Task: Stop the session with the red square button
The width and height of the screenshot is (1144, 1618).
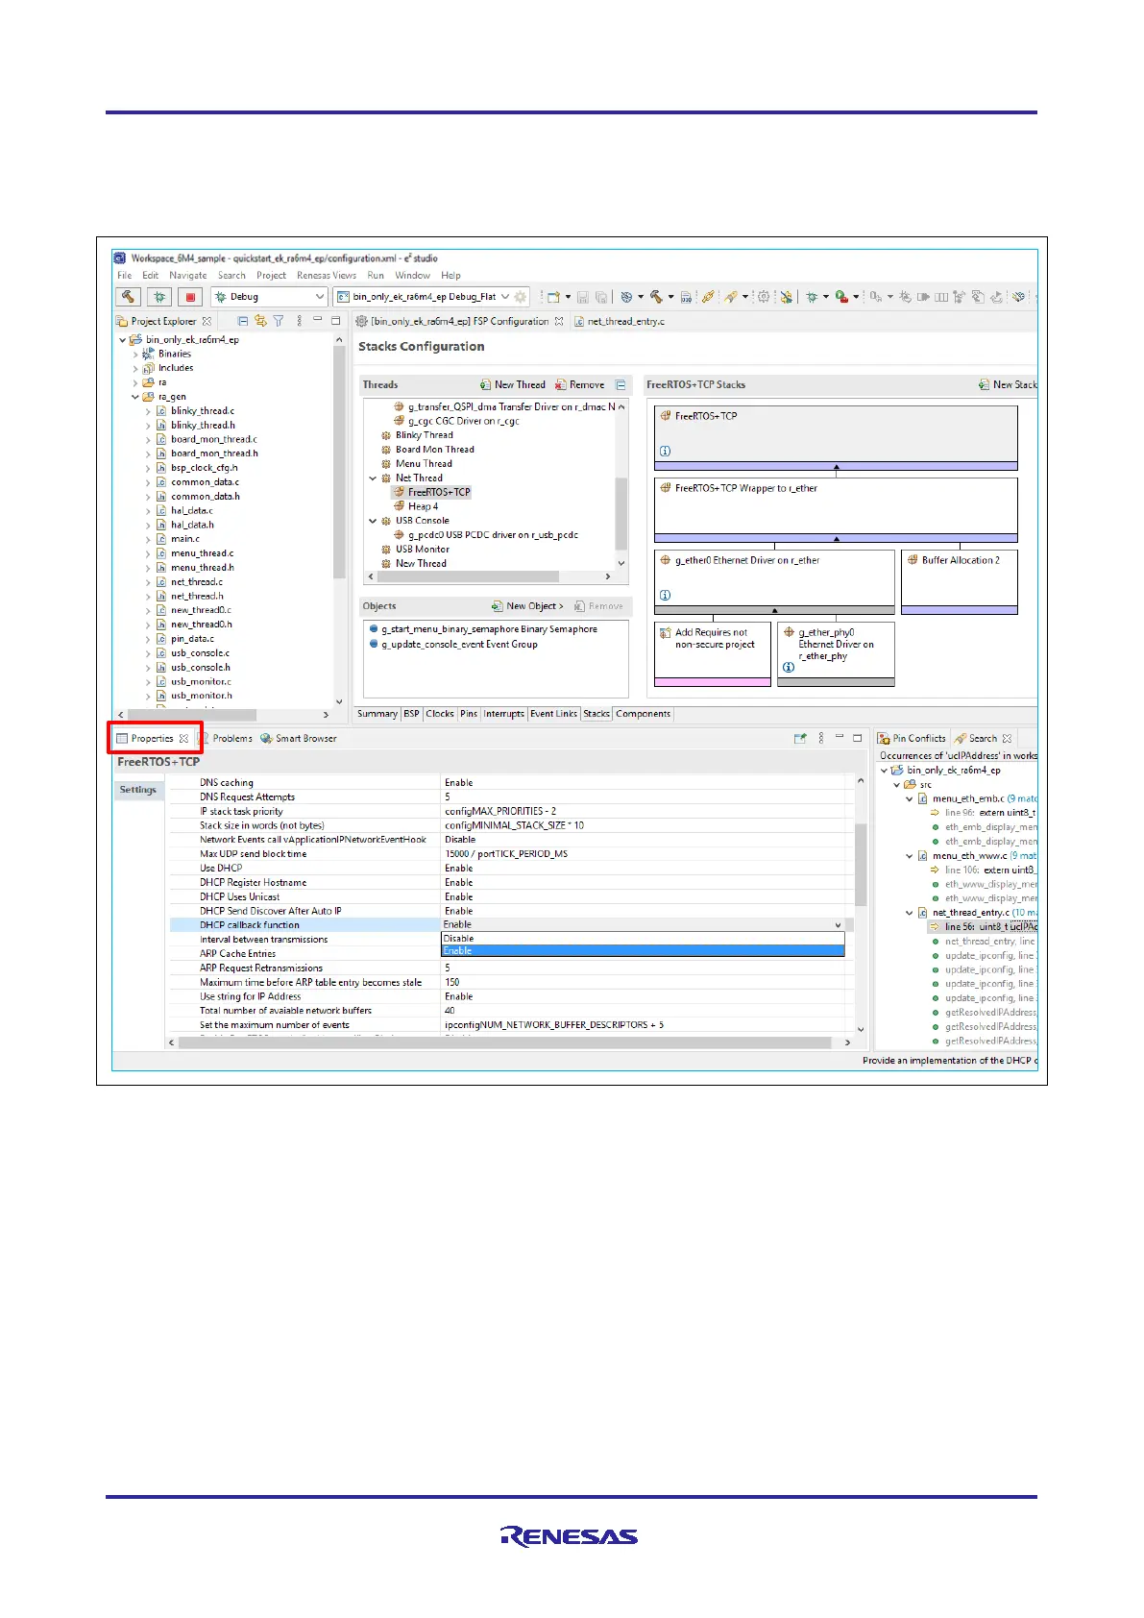Action: [190, 297]
